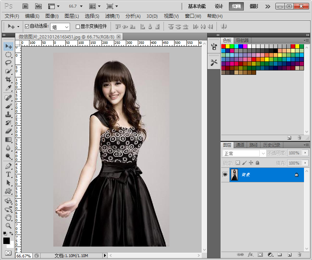
Task: Open the 组 auto-select dropdown
Action: click(x=60, y=27)
